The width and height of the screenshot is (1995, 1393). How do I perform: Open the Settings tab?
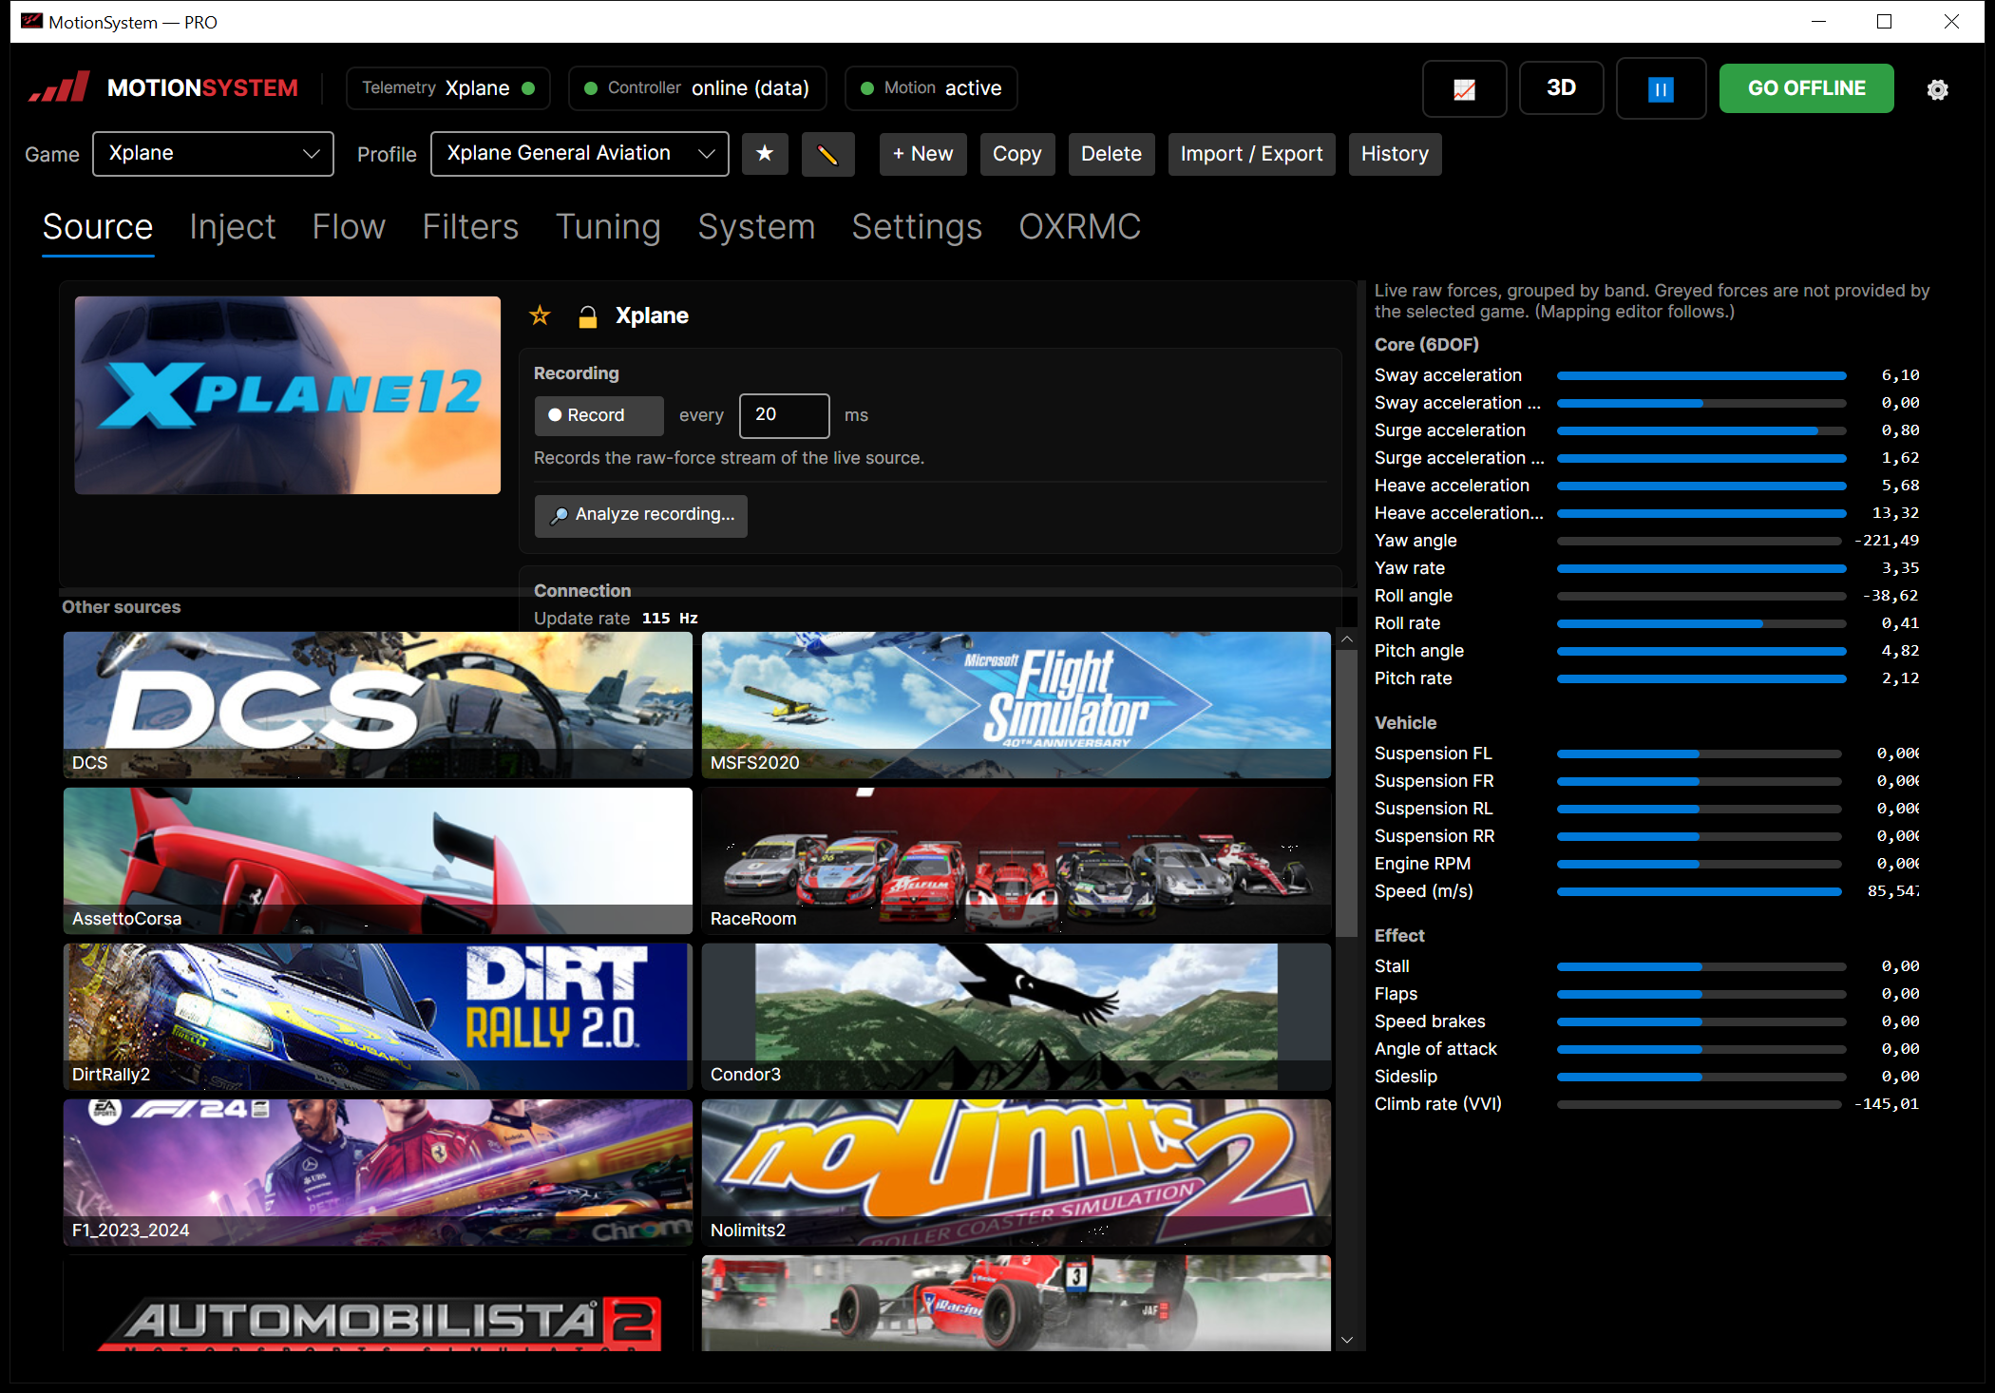pyautogui.click(x=917, y=227)
